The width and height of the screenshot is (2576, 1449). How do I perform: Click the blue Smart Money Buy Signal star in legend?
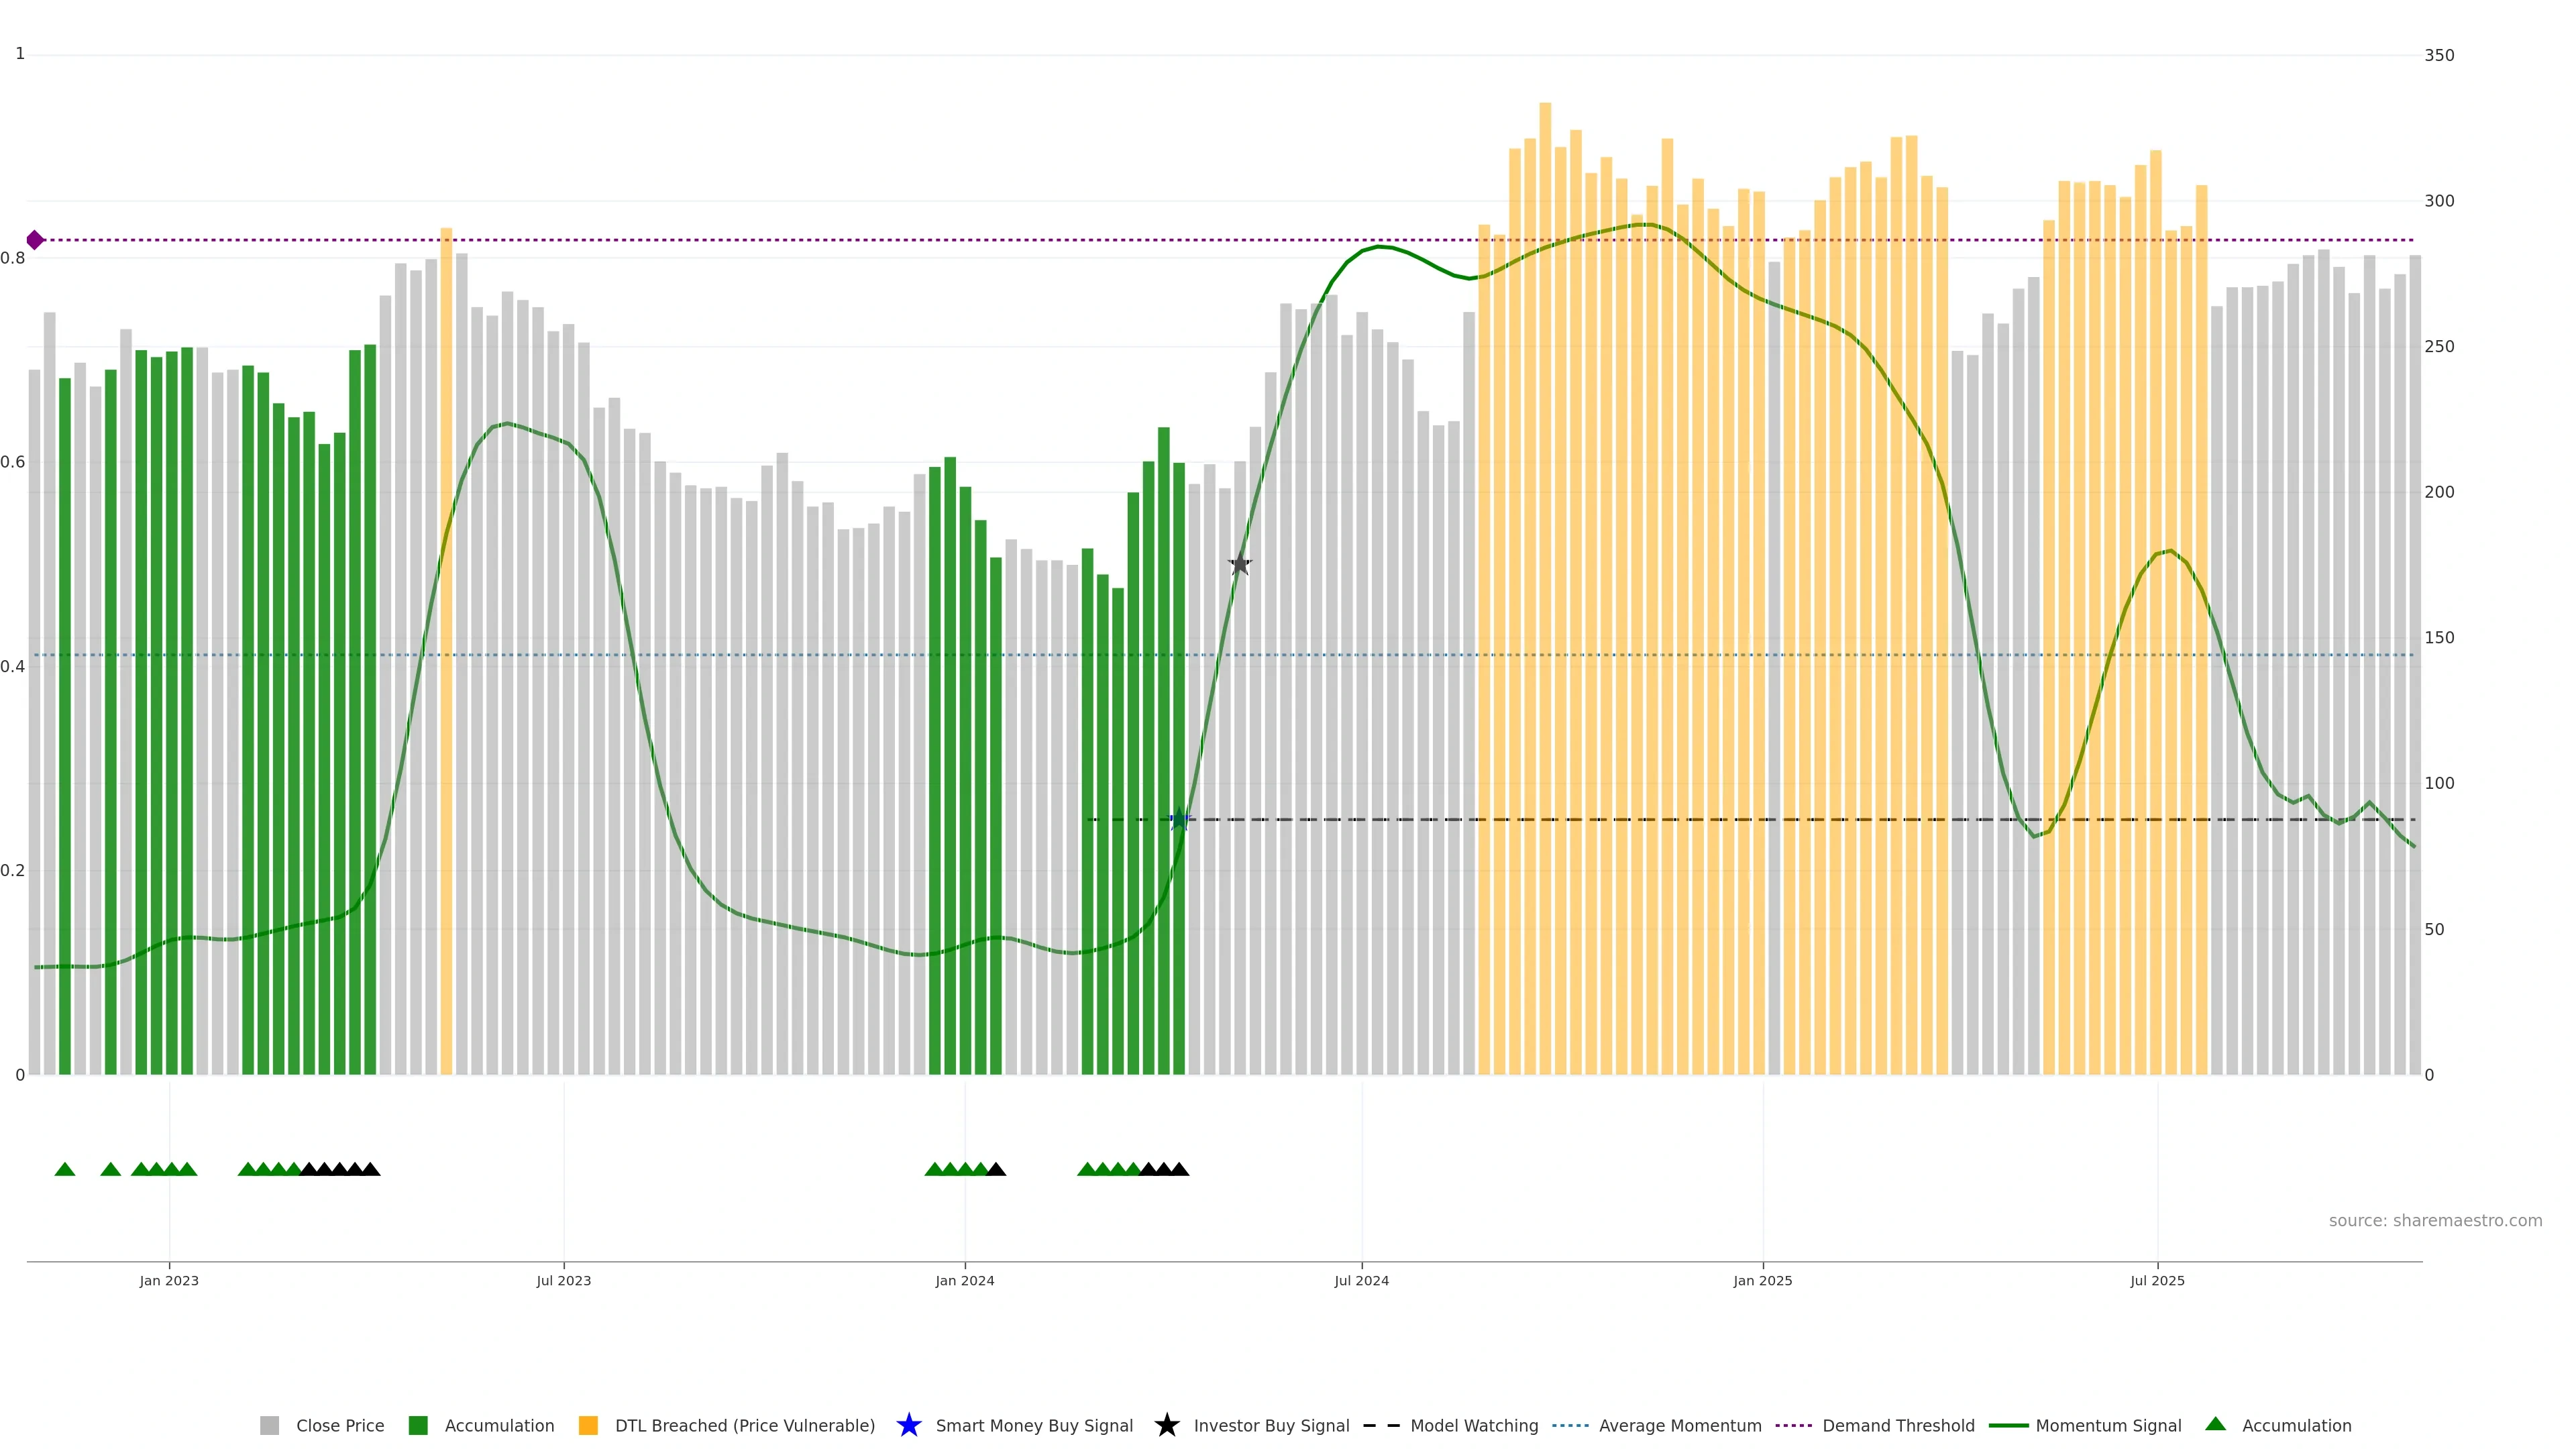coord(908,1426)
